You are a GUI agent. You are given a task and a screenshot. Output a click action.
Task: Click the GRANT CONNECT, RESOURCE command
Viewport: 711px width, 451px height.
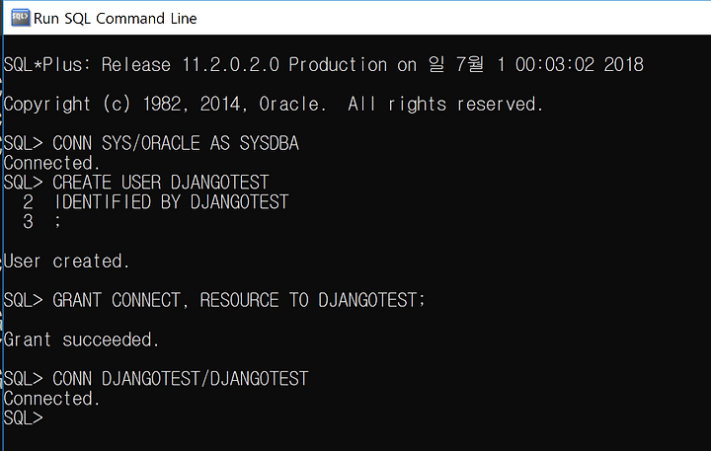[x=239, y=300]
